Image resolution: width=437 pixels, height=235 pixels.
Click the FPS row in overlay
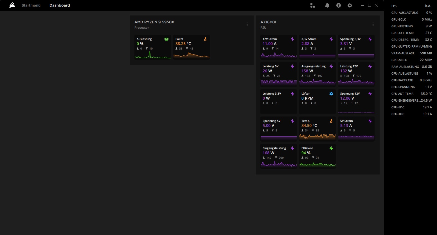click(x=411, y=6)
